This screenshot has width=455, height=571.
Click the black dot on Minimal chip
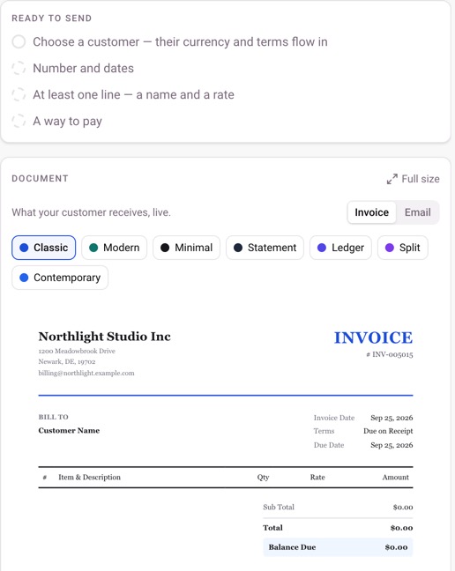point(165,248)
